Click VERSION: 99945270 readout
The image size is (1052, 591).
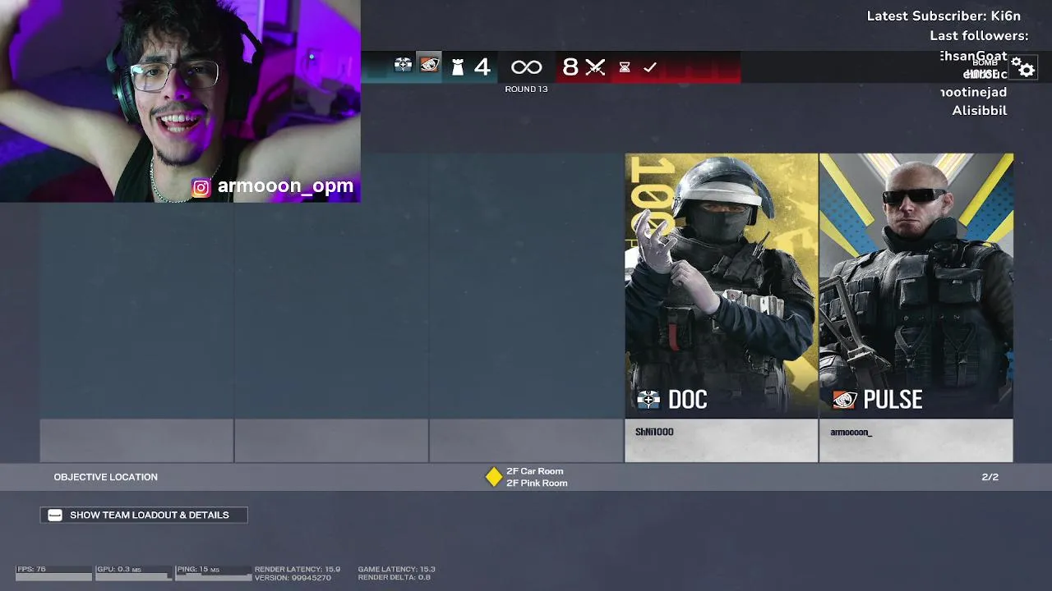(293, 578)
